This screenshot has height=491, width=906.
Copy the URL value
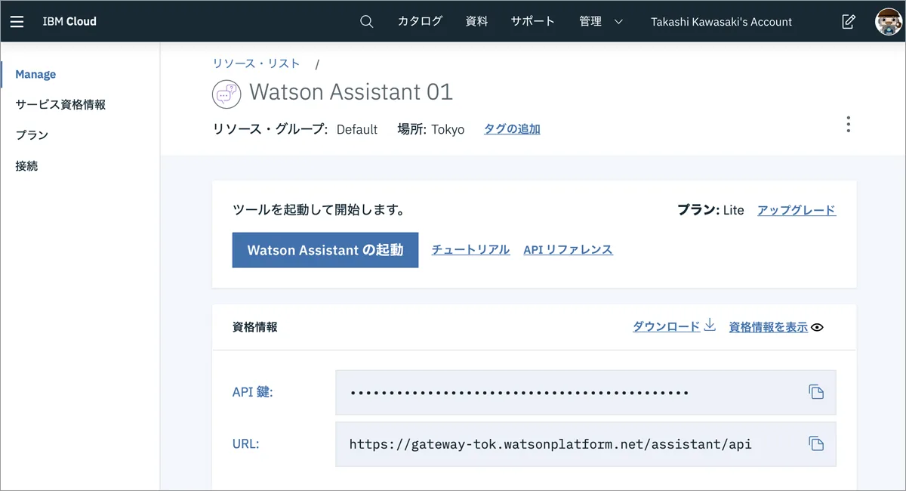point(816,444)
